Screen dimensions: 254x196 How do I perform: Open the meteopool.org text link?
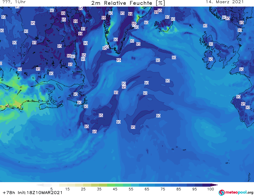239,192
